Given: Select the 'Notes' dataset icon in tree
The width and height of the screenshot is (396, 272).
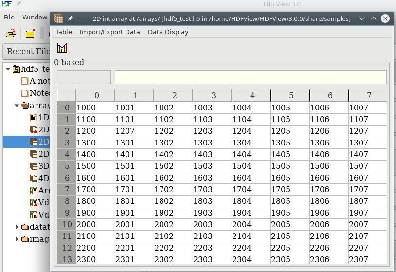Looking at the screenshot, I should [x=25, y=93].
